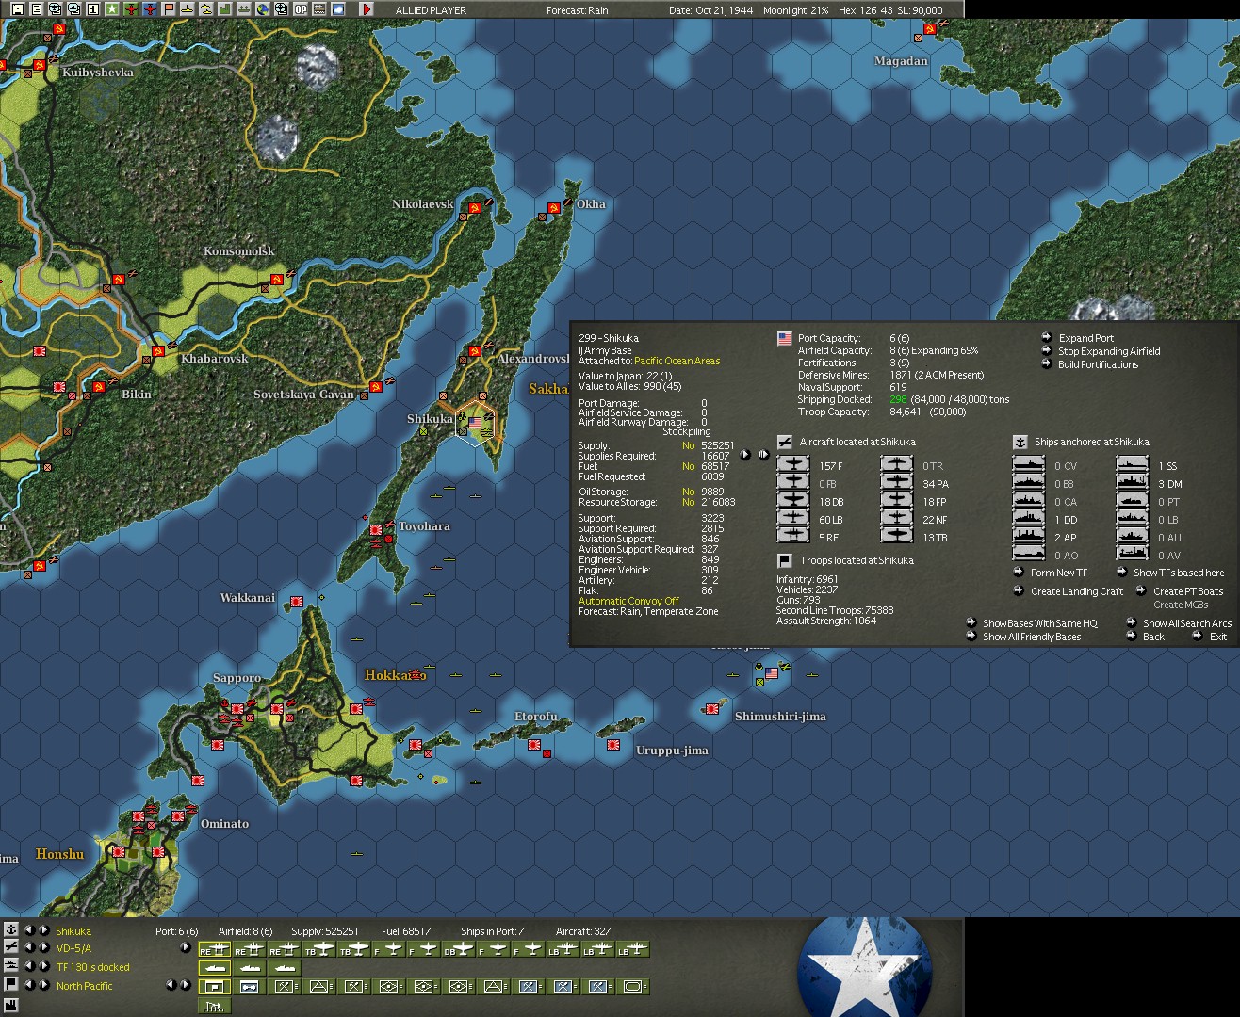The width and height of the screenshot is (1240, 1017).
Task: Click the red plane on green icon
Action: point(130,9)
